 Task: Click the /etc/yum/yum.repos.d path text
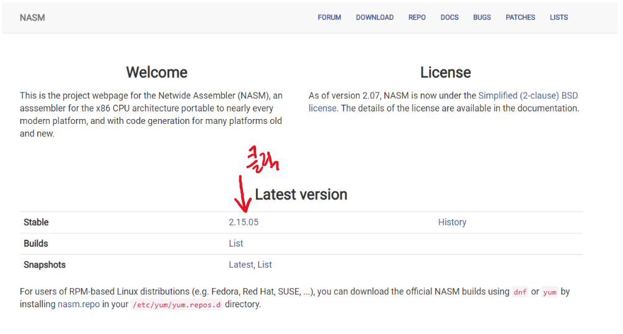pos(177,305)
